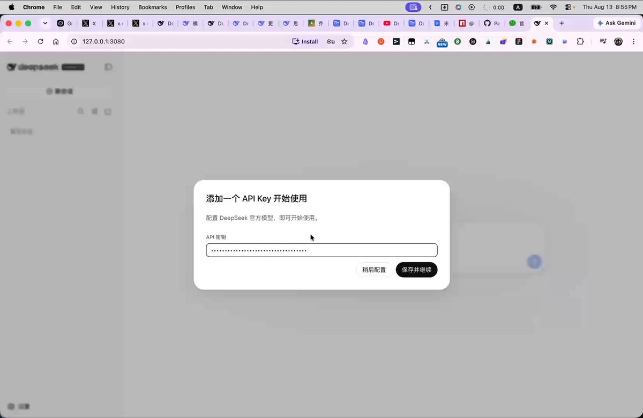Bookmark this page with the star icon
The height and width of the screenshot is (418, 643).
point(345,41)
